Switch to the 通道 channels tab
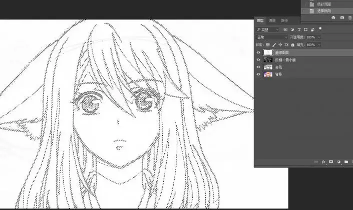The height and width of the screenshot is (210, 353). tap(272, 20)
